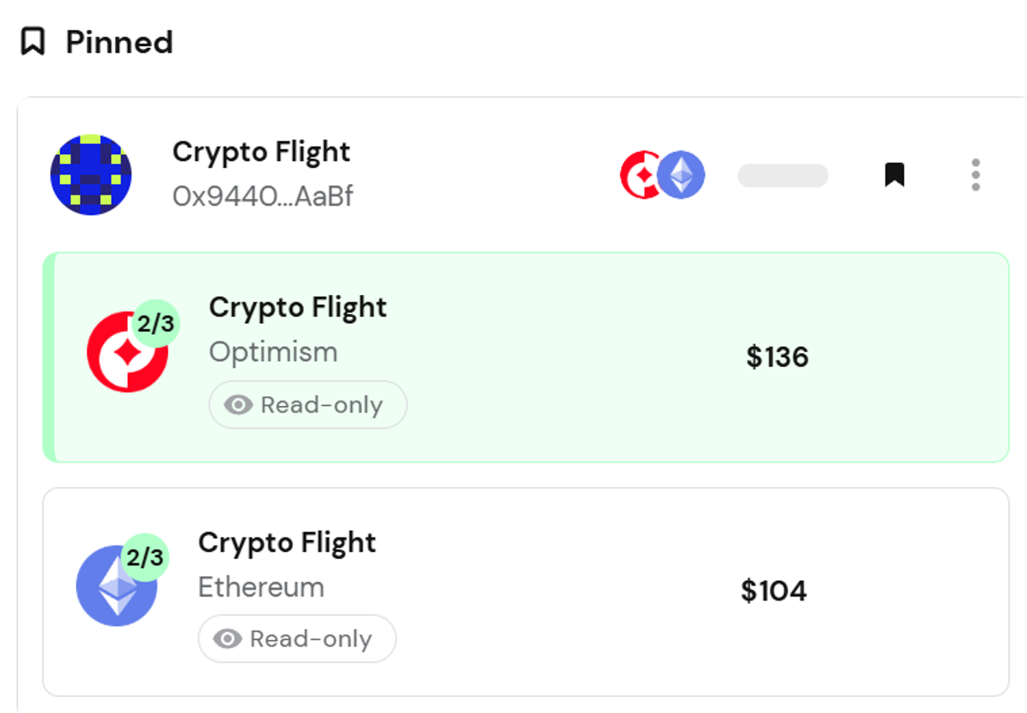
Task: Click the Pinned heading text
Action: tap(119, 42)
